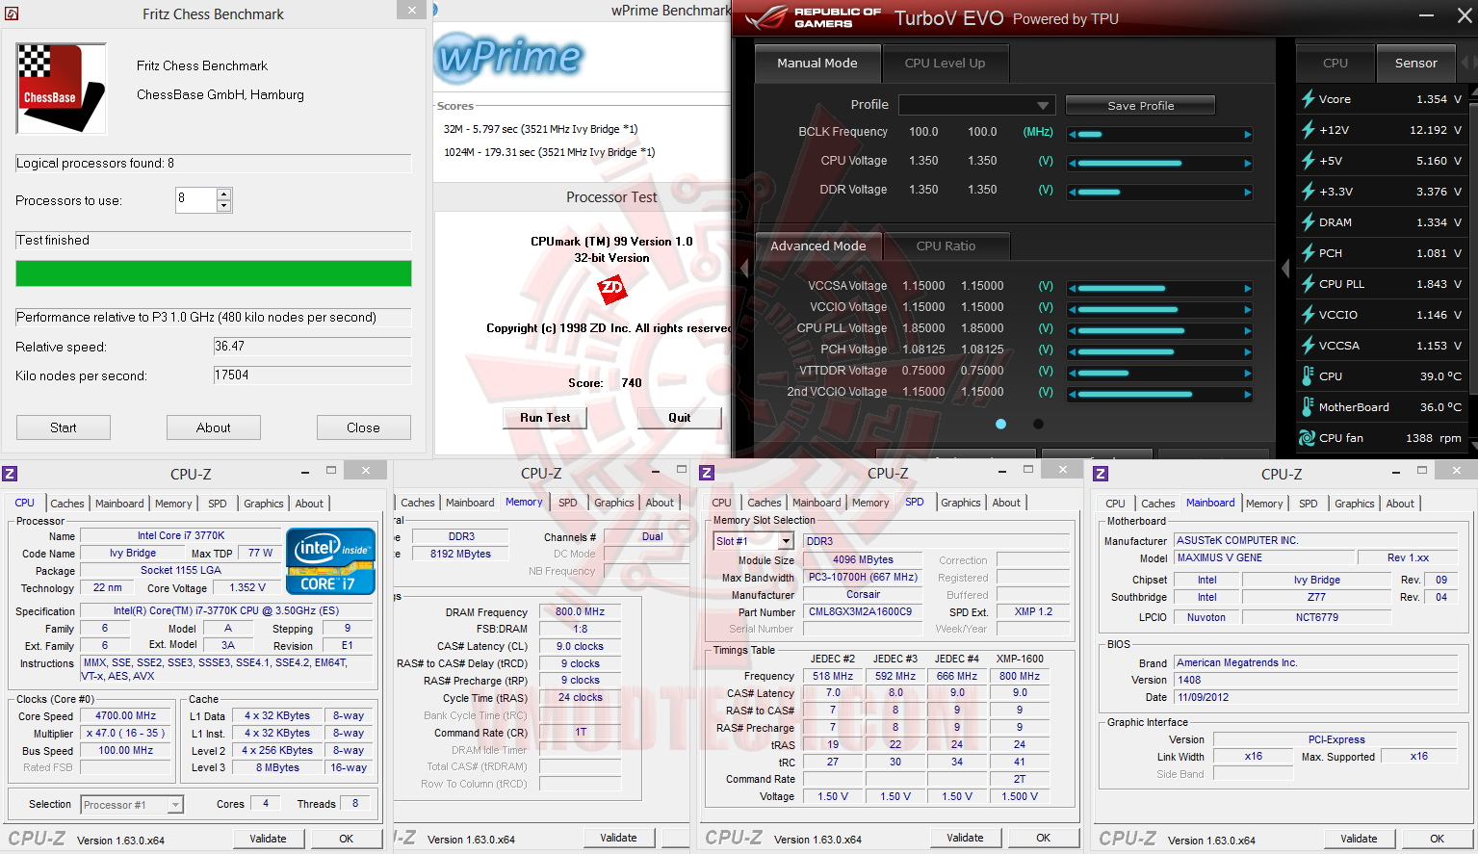This screenshot has height=854, width=1478.
Task: Click the About button in Fritz Chess Benchmark
Action: point(214,427)
